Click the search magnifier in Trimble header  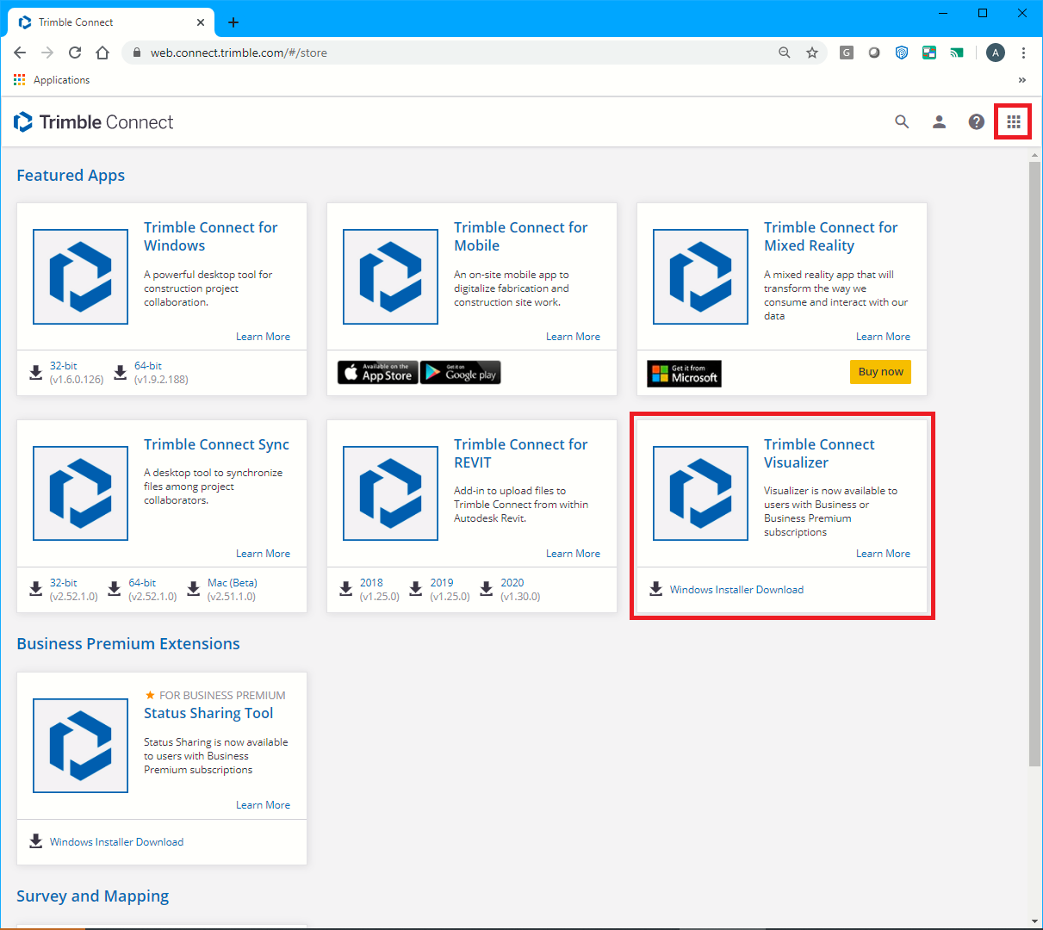902,122
